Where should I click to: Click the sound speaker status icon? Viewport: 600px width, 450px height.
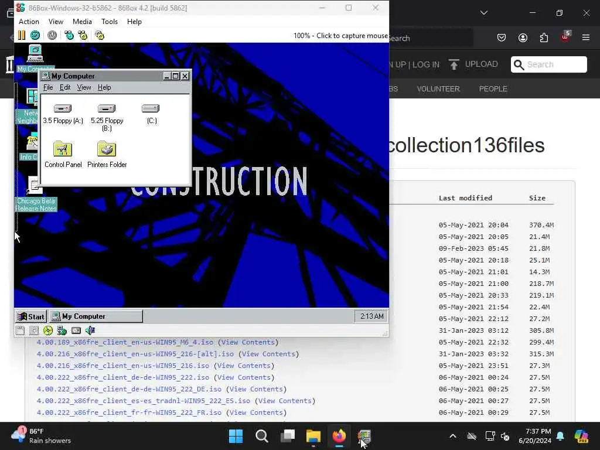90,330
